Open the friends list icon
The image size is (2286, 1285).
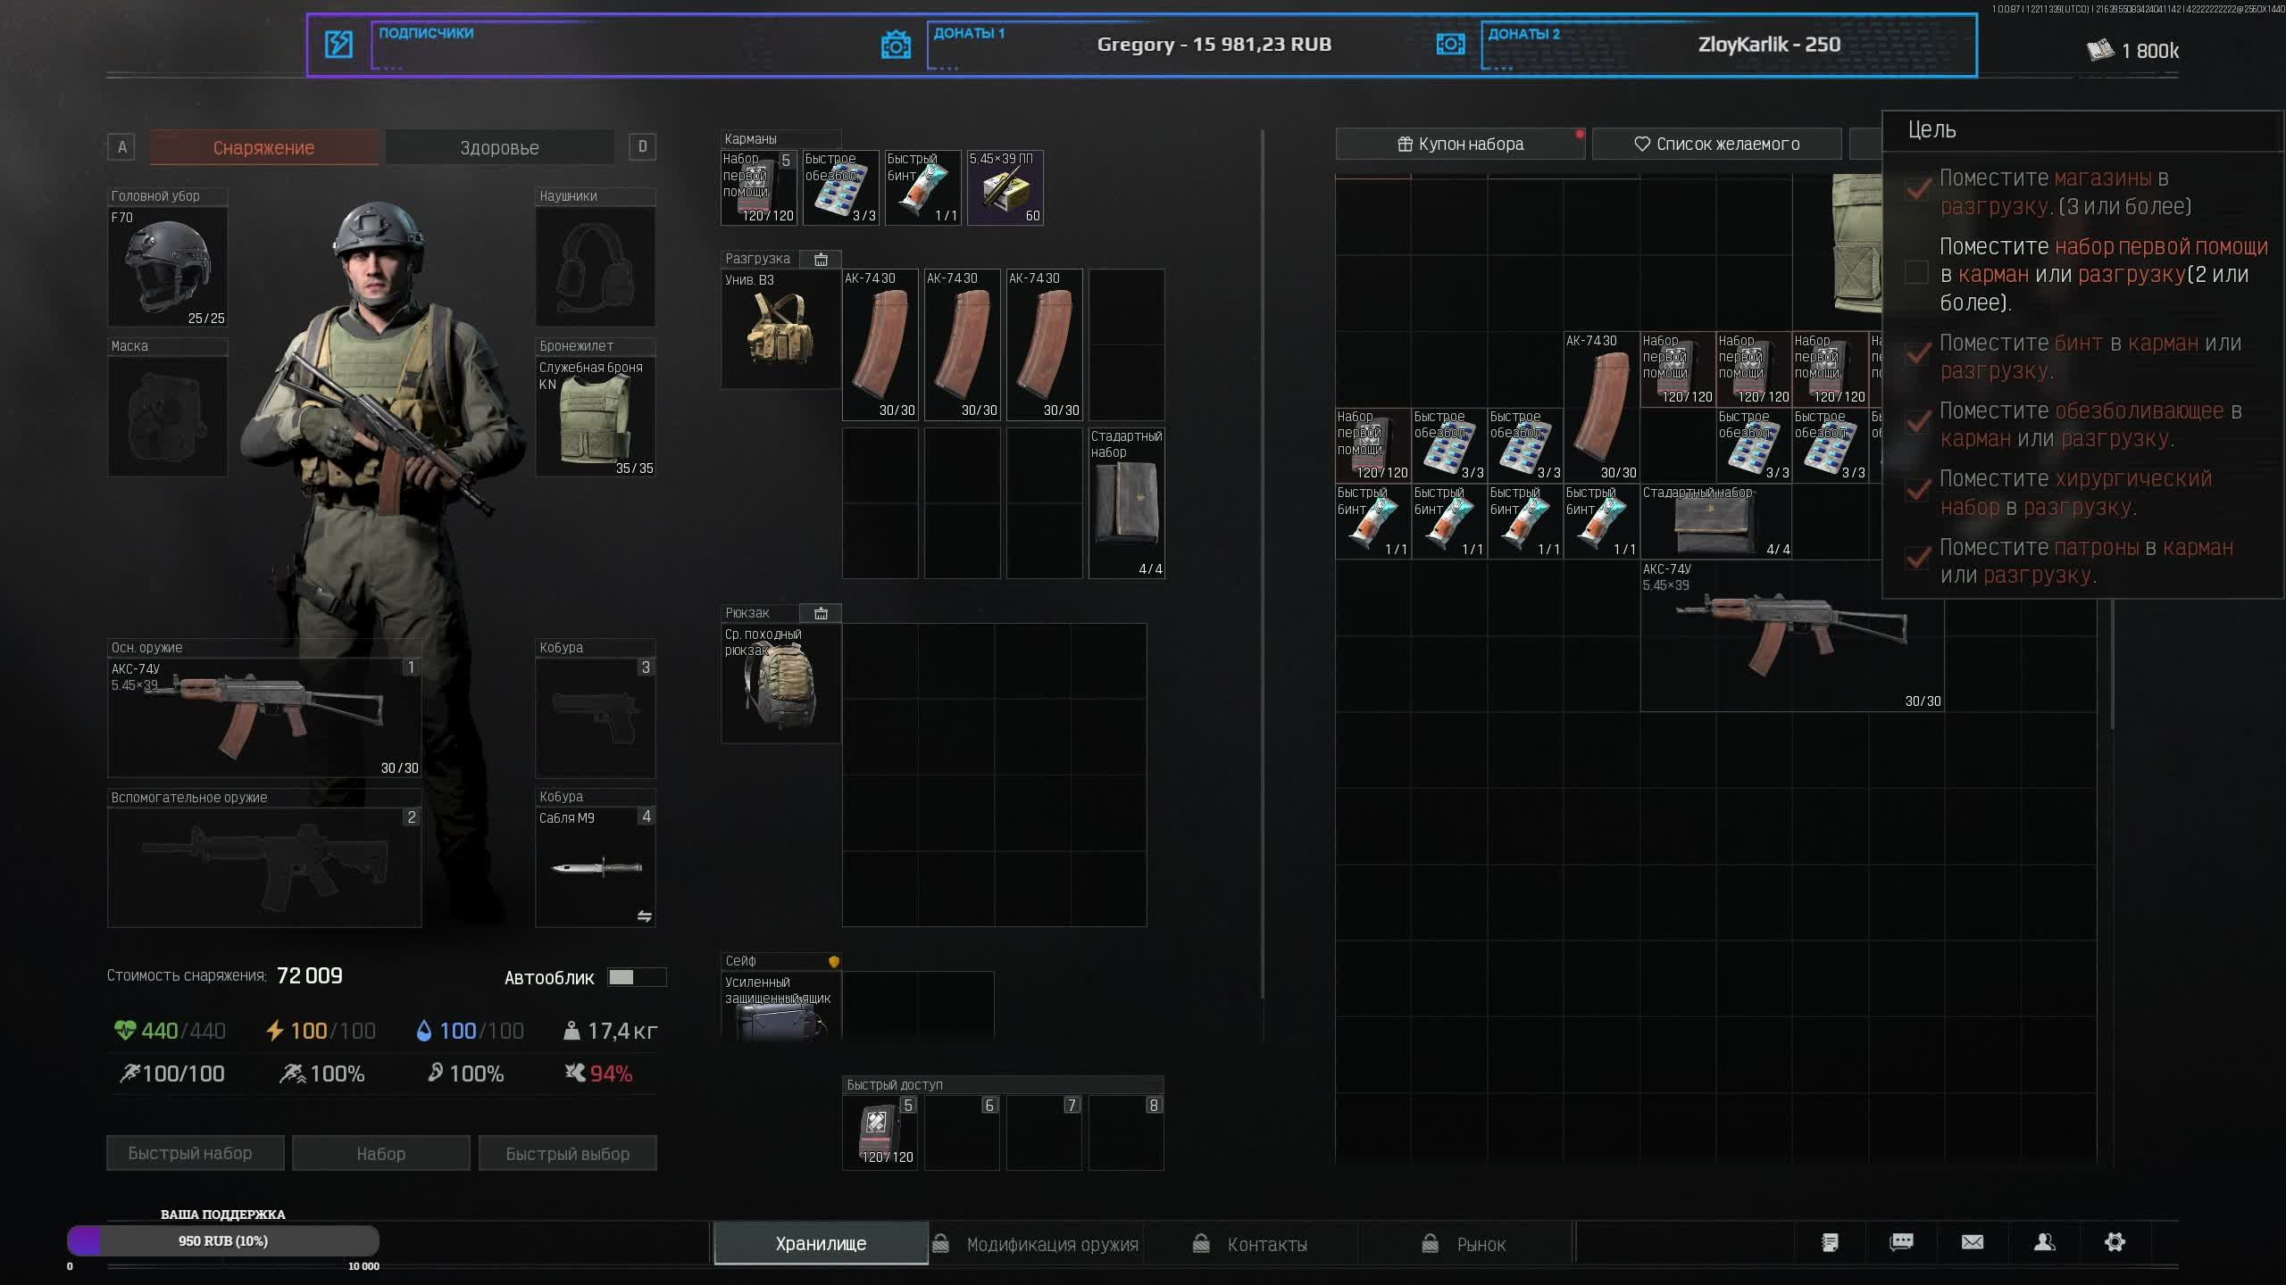[2044, 1242]
